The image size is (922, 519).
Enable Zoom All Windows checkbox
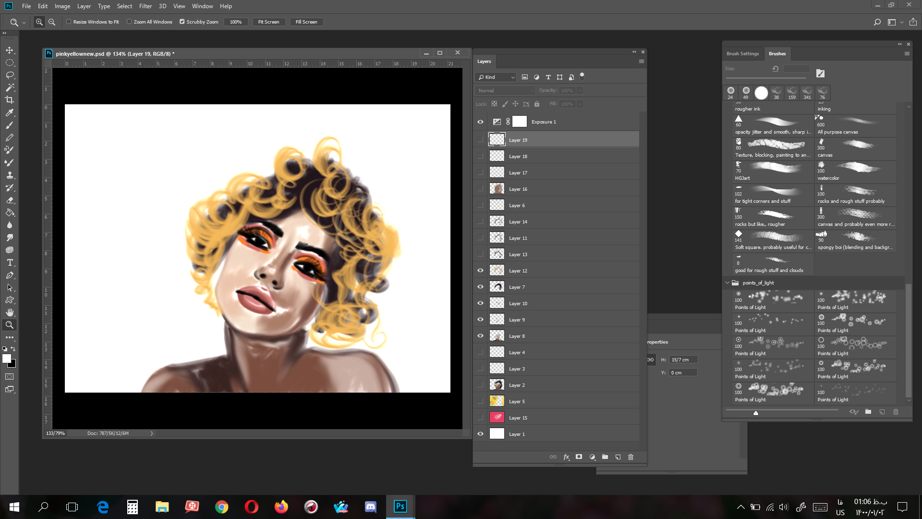click(129, 22)
